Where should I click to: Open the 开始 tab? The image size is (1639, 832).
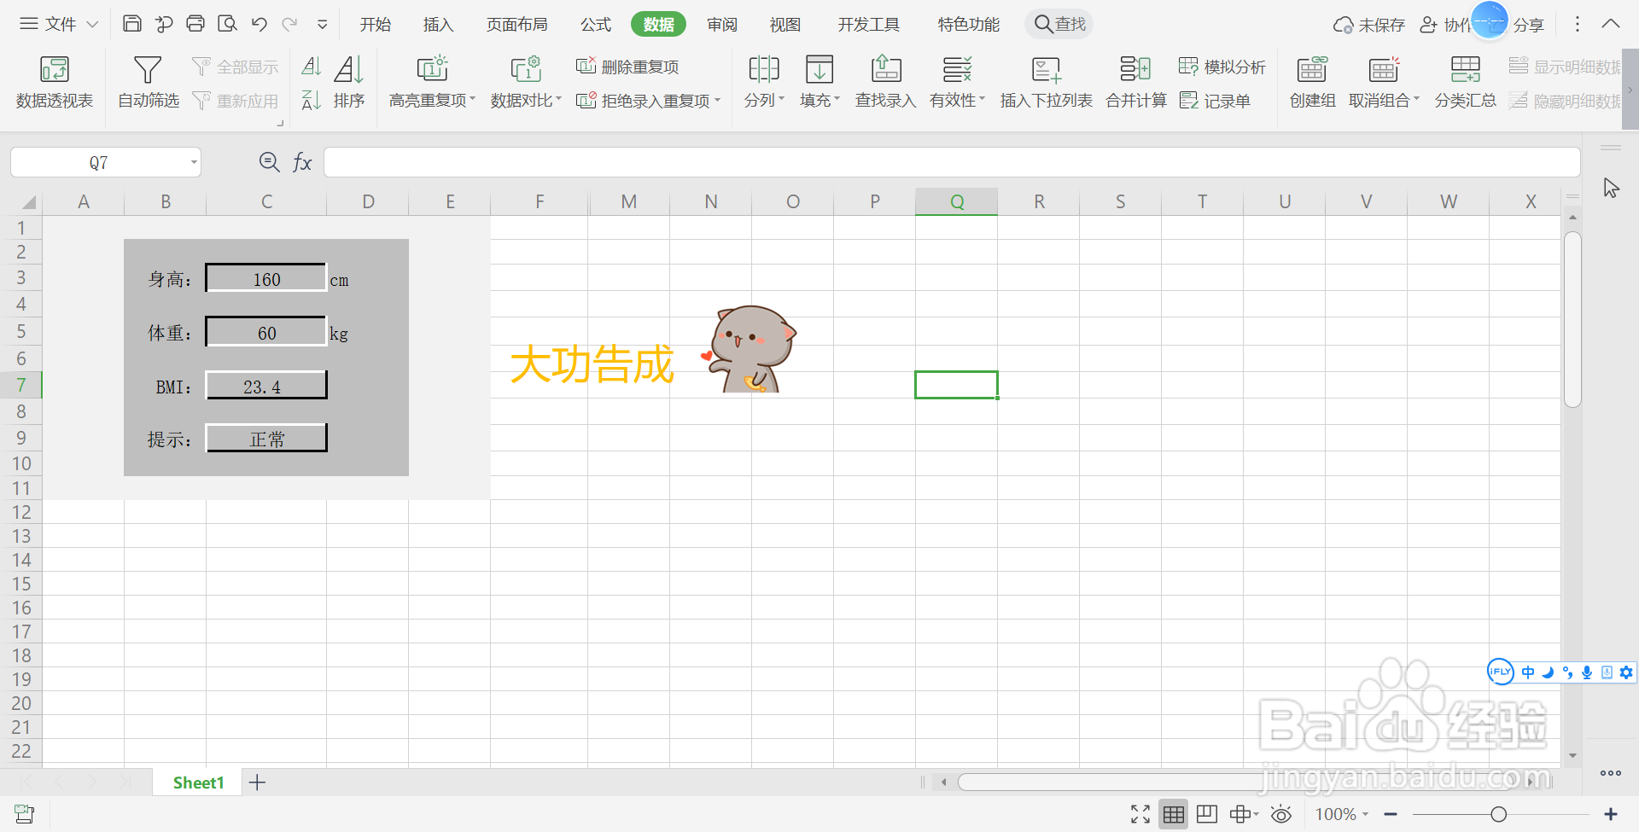376,24
